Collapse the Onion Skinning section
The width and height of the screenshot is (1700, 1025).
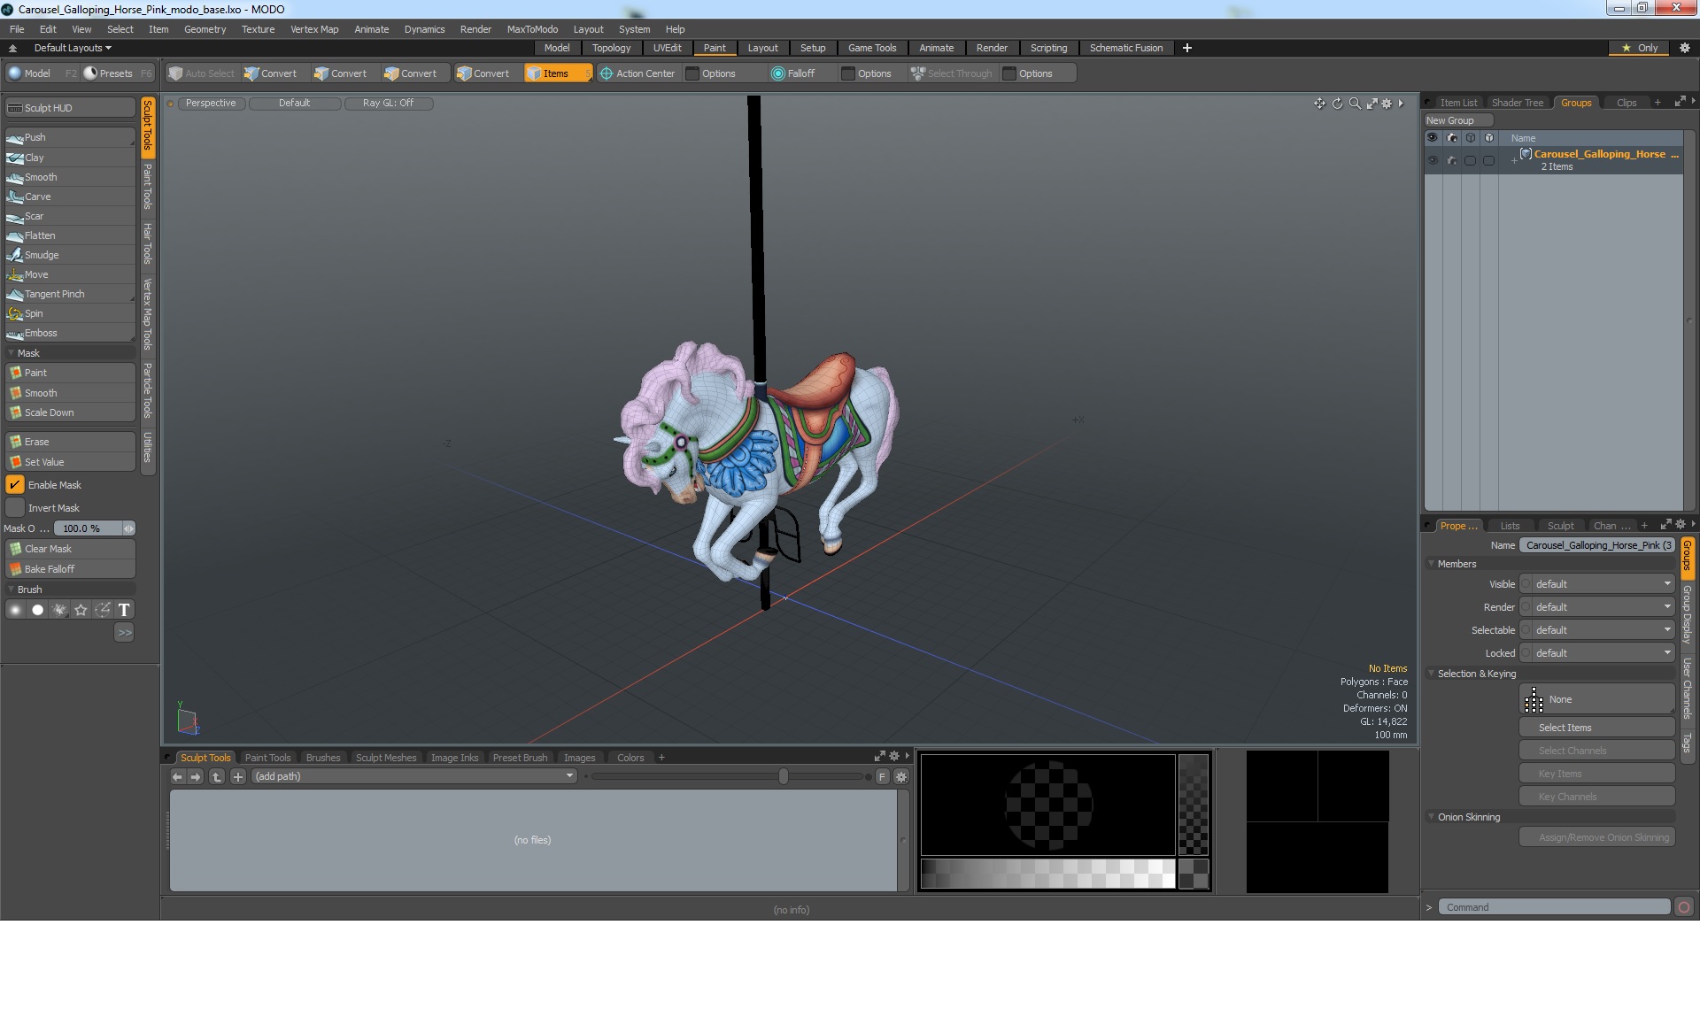[1431, 817]
